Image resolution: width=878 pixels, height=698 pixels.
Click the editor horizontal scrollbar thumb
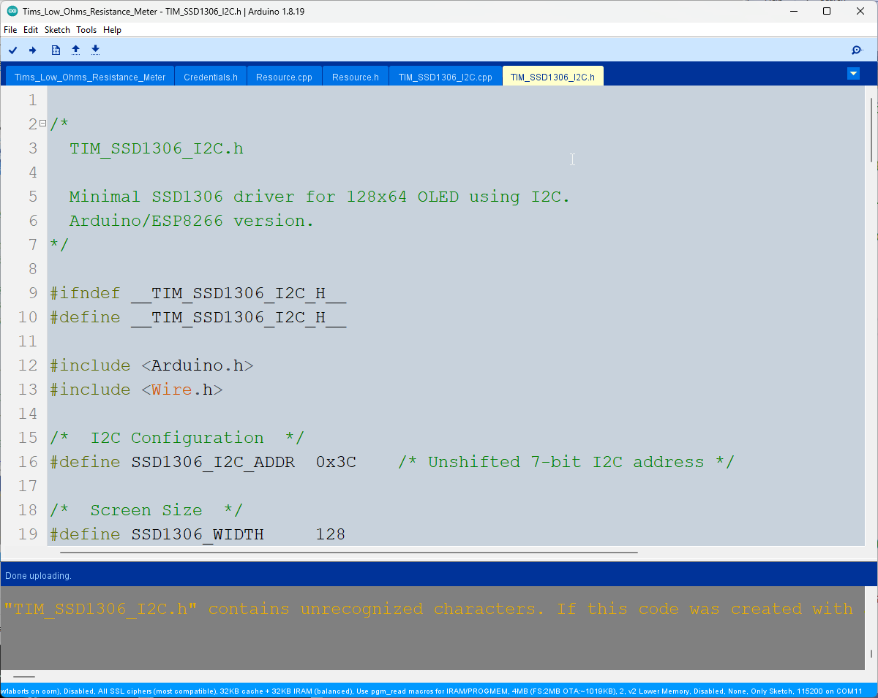348,553
